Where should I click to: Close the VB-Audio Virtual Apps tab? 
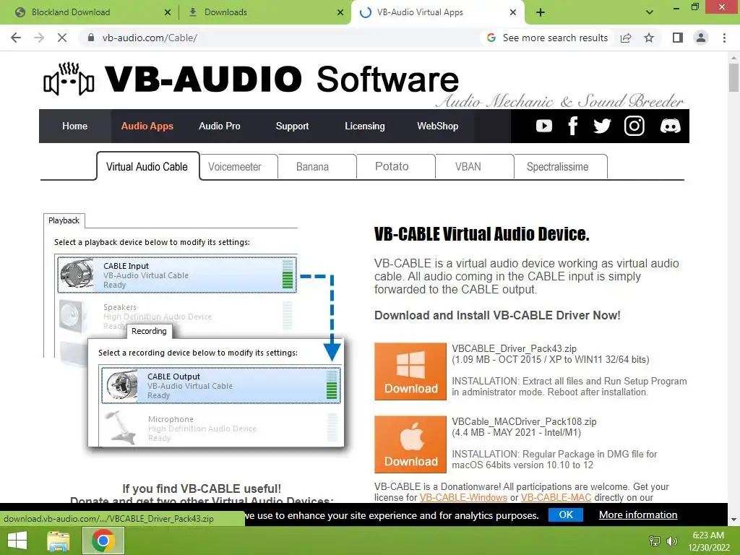click(x=513, y=12)
